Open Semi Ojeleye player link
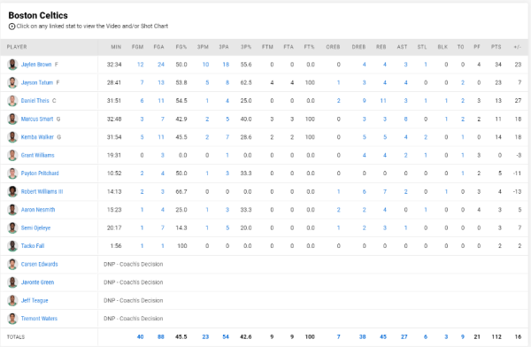The height and width of the screenshot is (347, 531). point(35,227)
